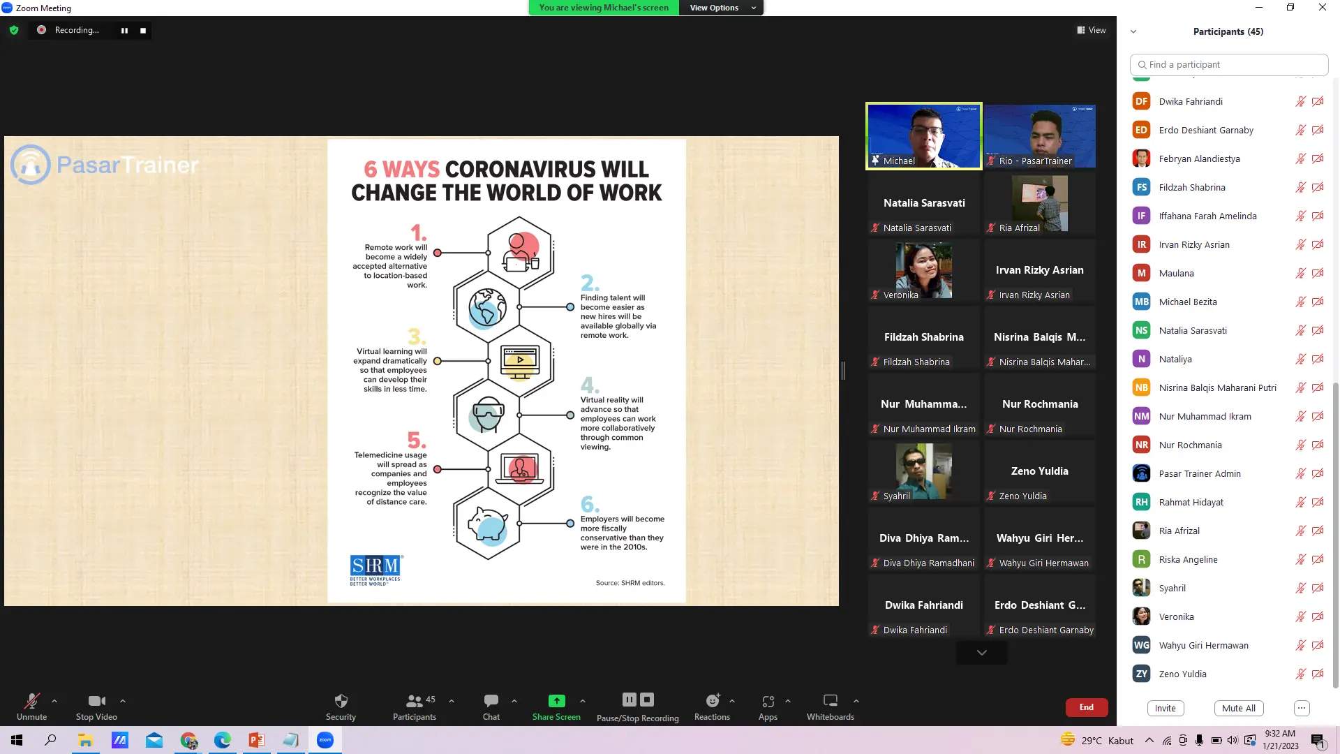1340x754 pixels.
Task: Open the Chat panel icon
Action: [491, 701]
